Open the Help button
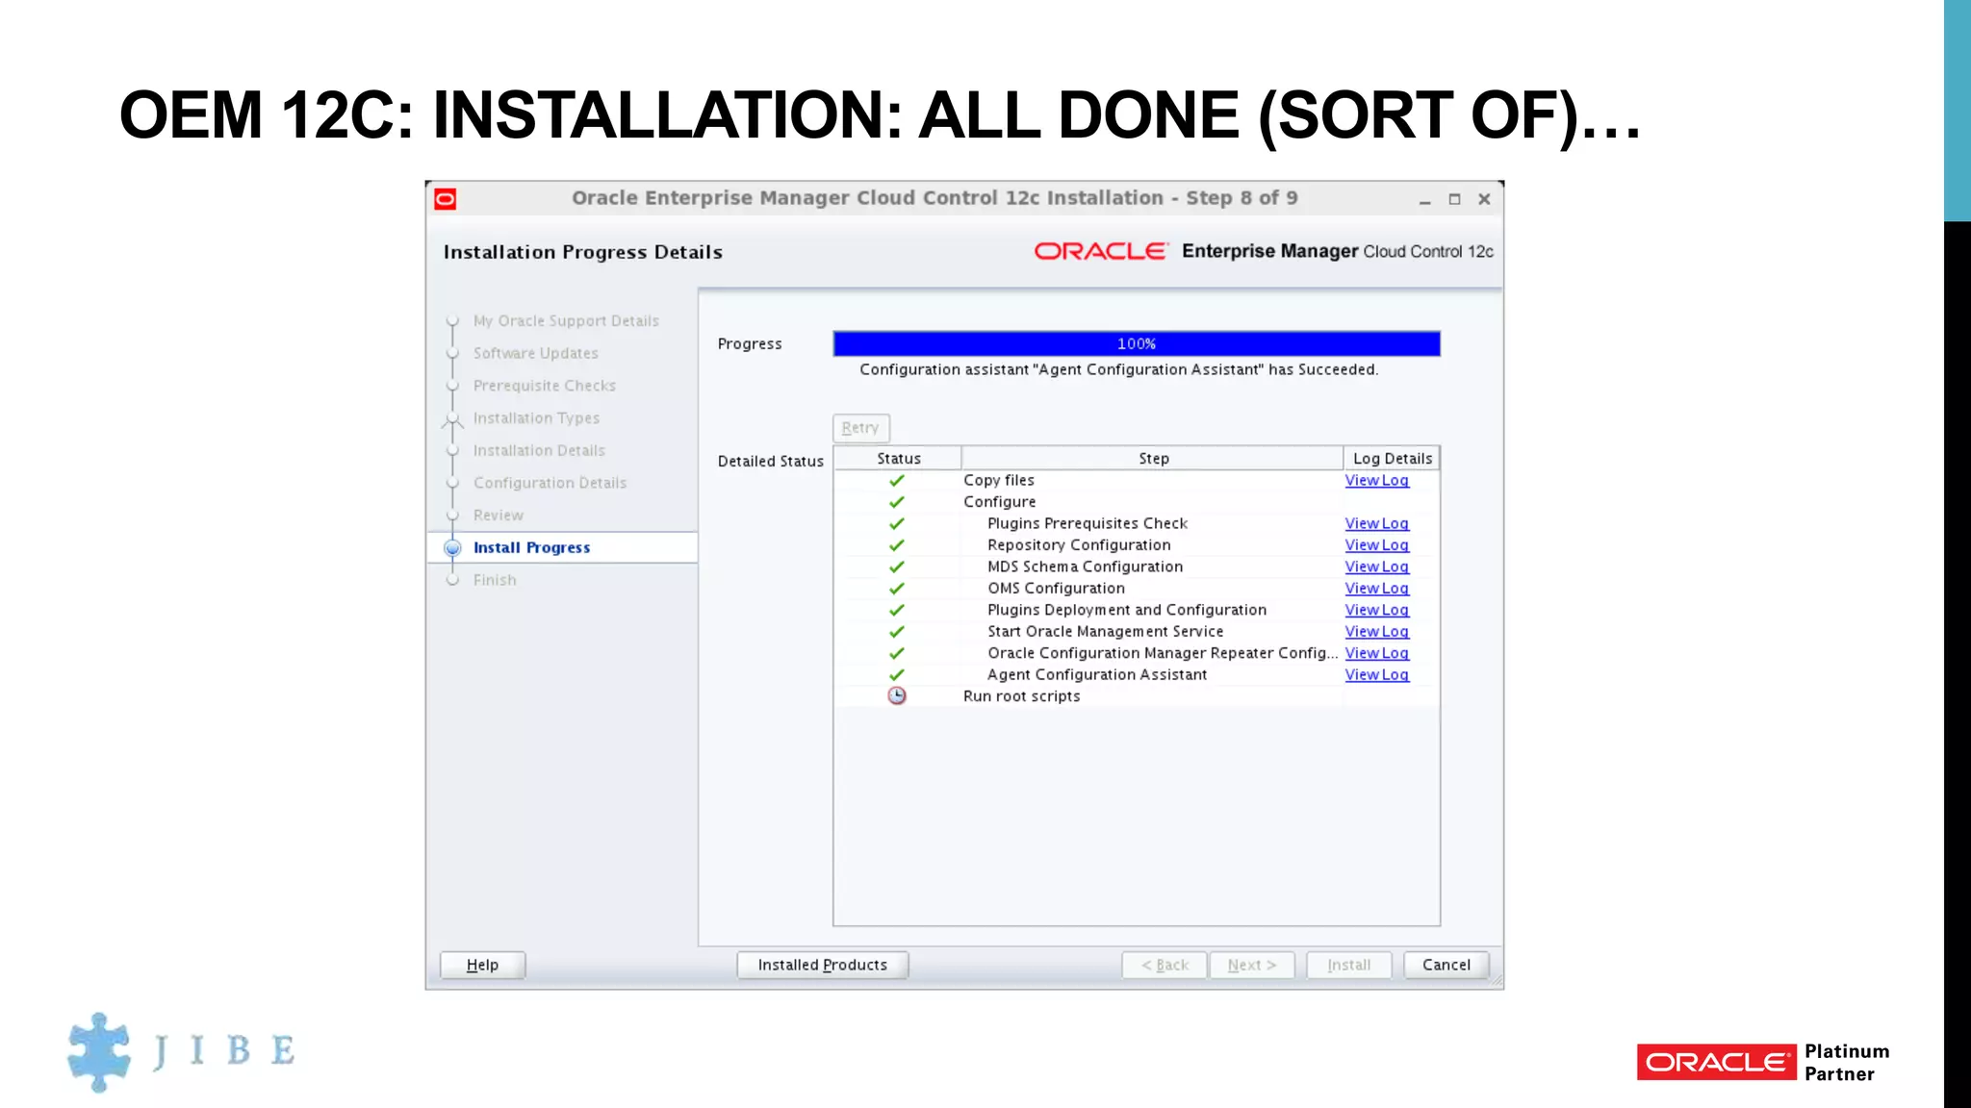 [x=482, y=965]
